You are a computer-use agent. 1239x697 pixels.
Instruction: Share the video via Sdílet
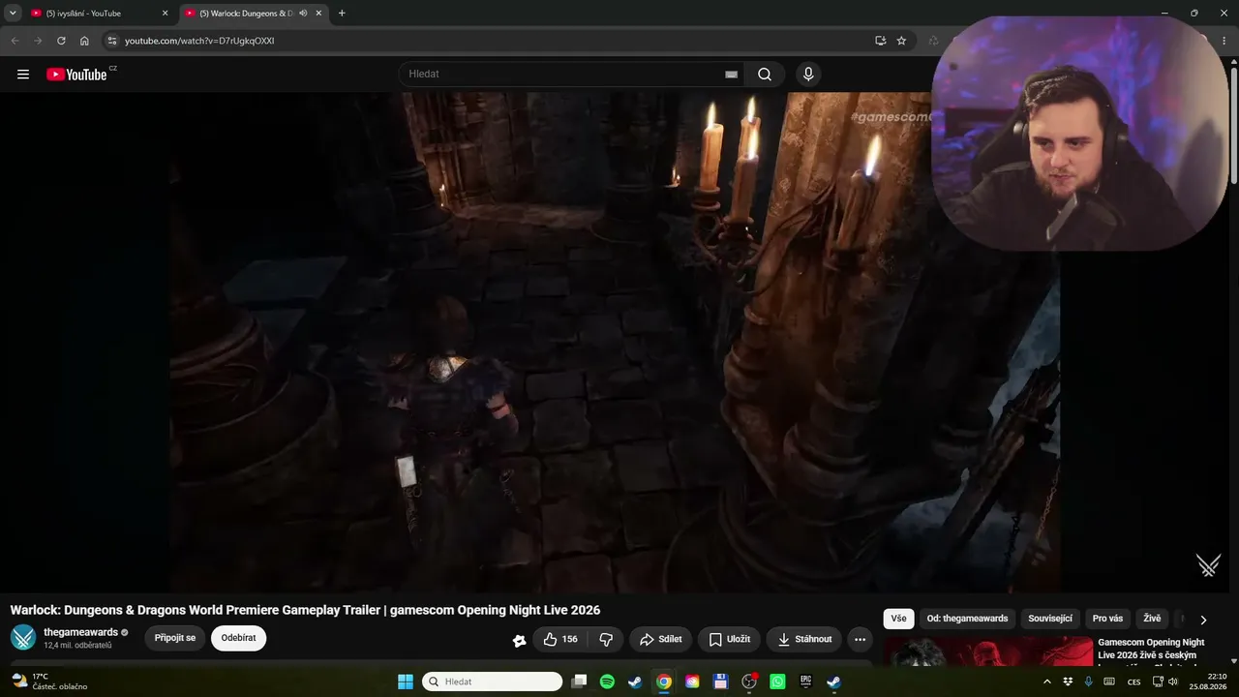(660, 639)
